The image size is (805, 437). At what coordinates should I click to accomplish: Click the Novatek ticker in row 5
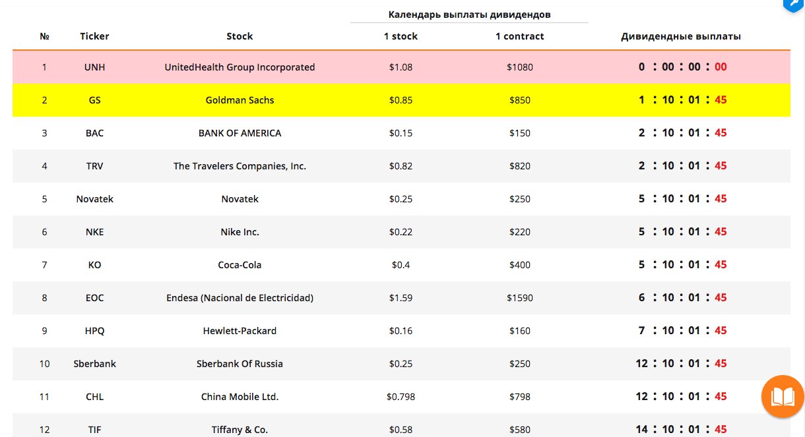pyautogui.click(x=94, y=199)
